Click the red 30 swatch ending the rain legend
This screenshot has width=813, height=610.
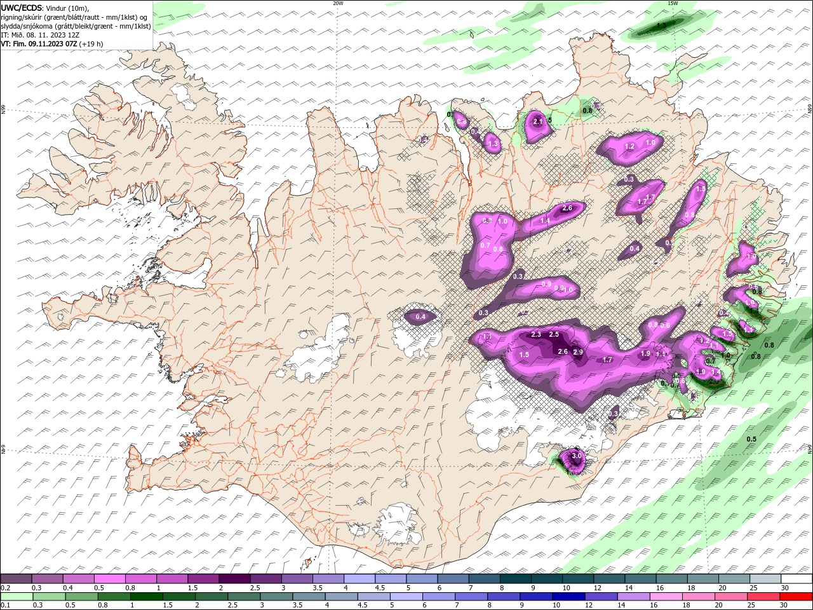pos(796,597)
